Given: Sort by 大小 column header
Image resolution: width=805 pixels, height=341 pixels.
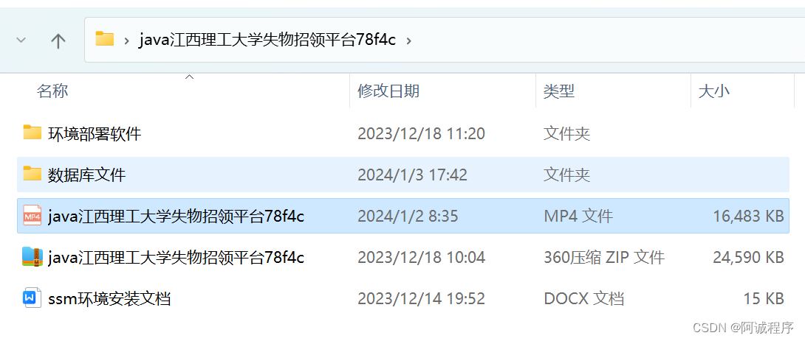Looking at the screenshot, I should [714, 91].
